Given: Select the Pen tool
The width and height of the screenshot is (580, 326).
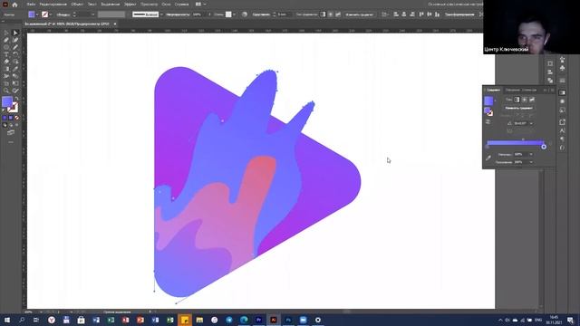Looking at the screenshot, I should [x=6, y=40].
